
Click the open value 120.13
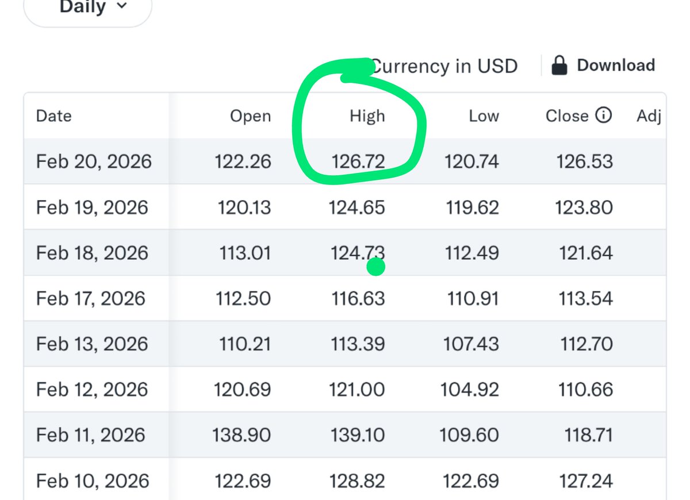[244, 207]
